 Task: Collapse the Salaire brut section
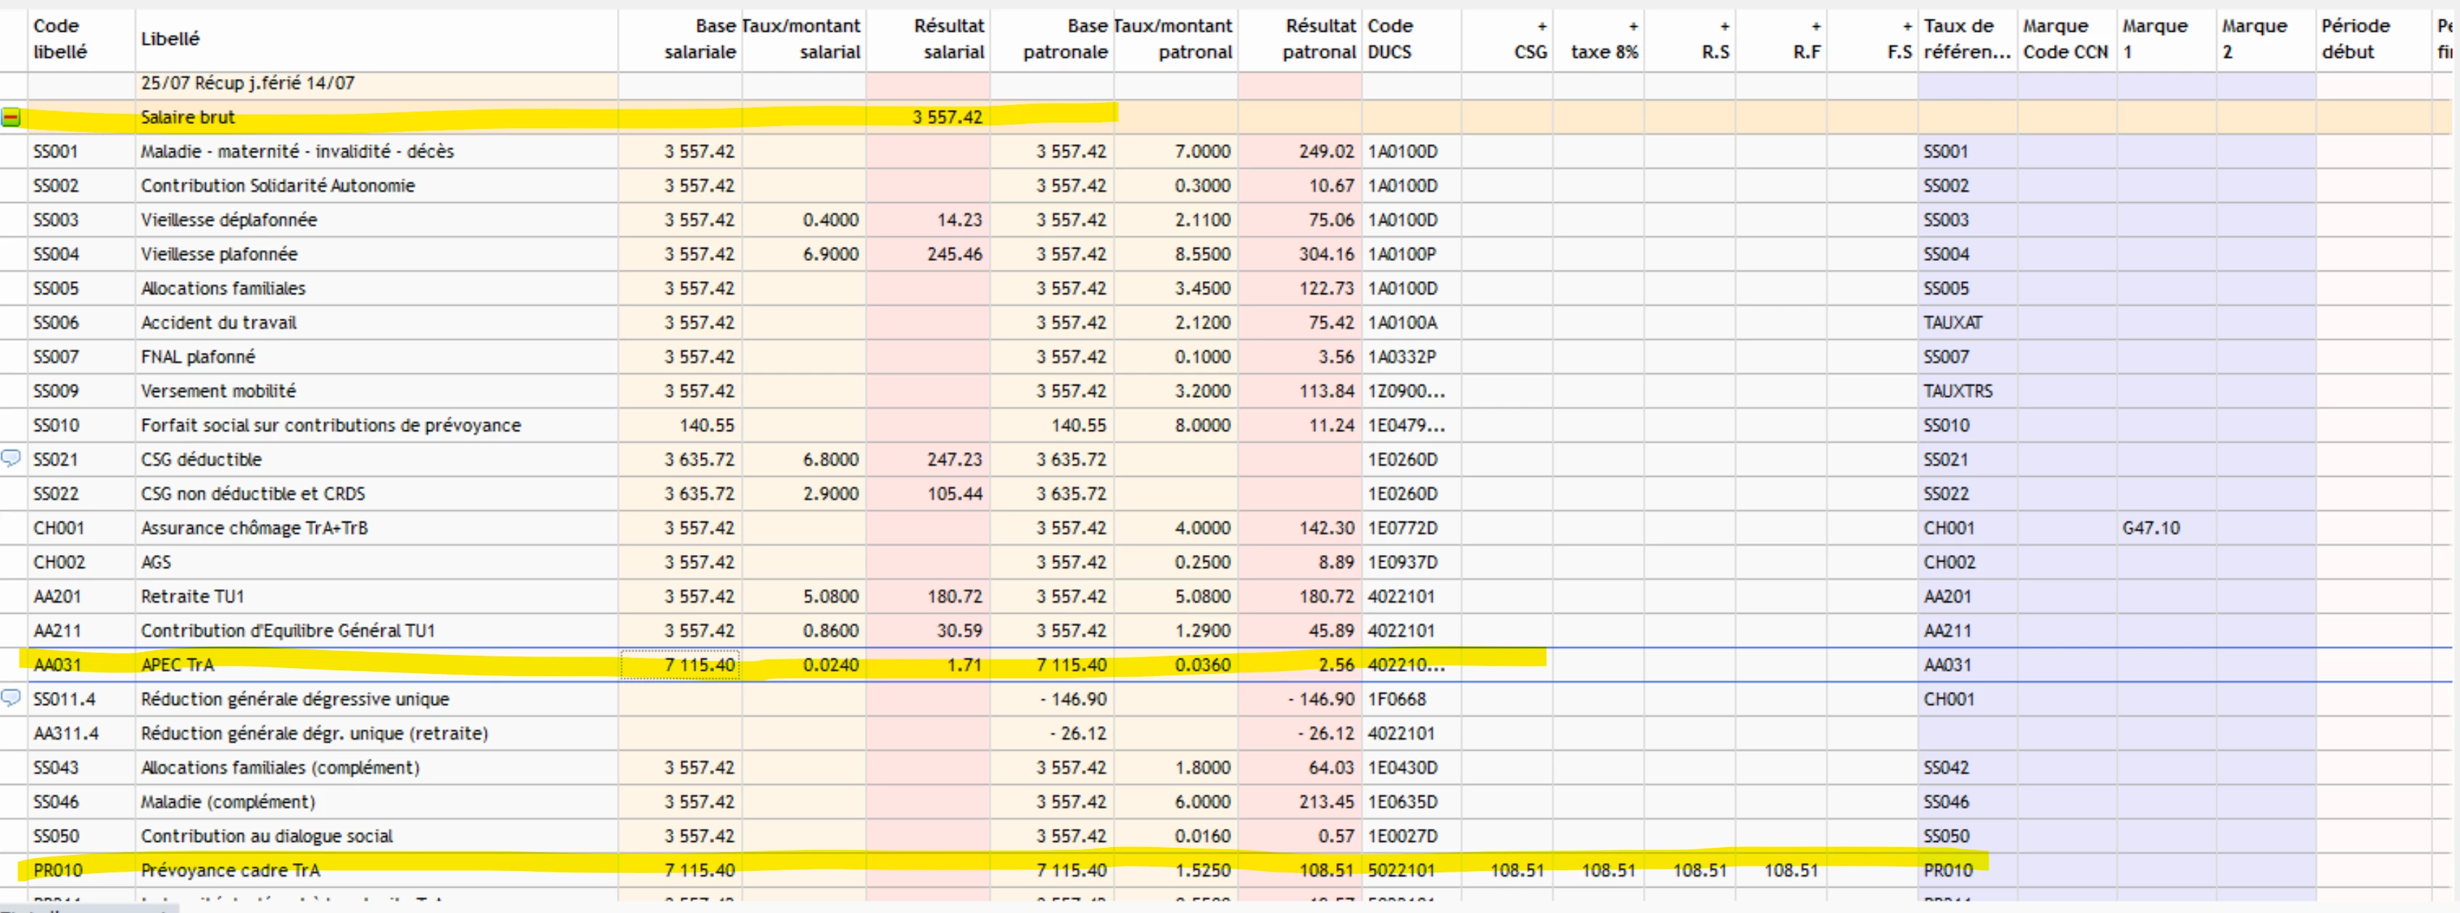tap(10, 117)
